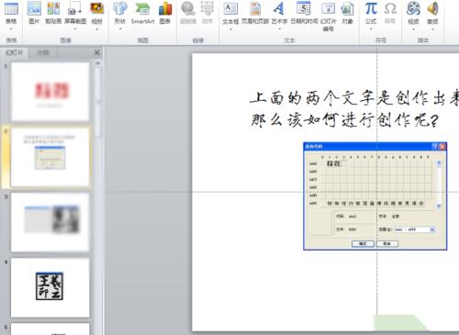
Task: Insert a chart with the 图表 icon
Action: click(165, 13)
